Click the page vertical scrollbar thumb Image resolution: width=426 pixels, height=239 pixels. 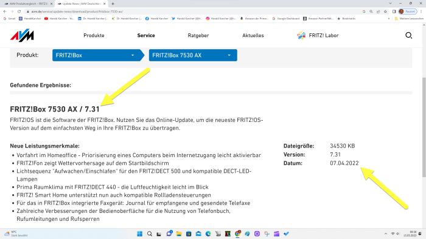click(424, 127)
